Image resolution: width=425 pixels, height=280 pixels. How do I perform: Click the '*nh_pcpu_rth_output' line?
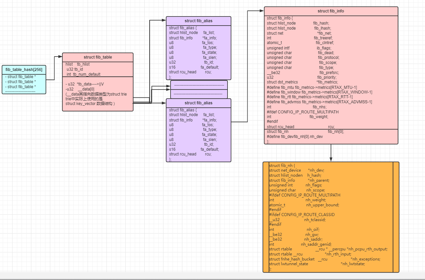point(328,249)
